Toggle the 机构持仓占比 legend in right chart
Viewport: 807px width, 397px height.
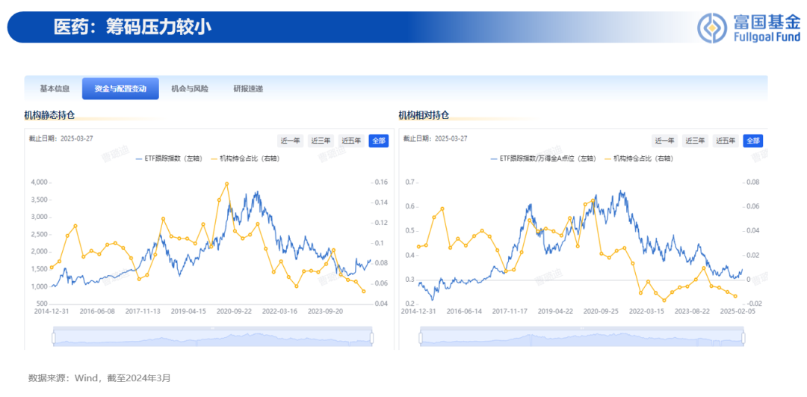pos(637,159)
